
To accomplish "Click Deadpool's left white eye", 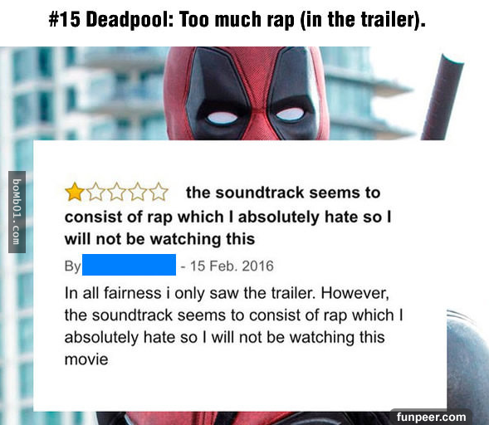I will coord(222,118).
